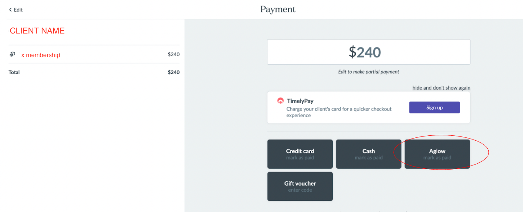Select the Aglow payment option

437,154
